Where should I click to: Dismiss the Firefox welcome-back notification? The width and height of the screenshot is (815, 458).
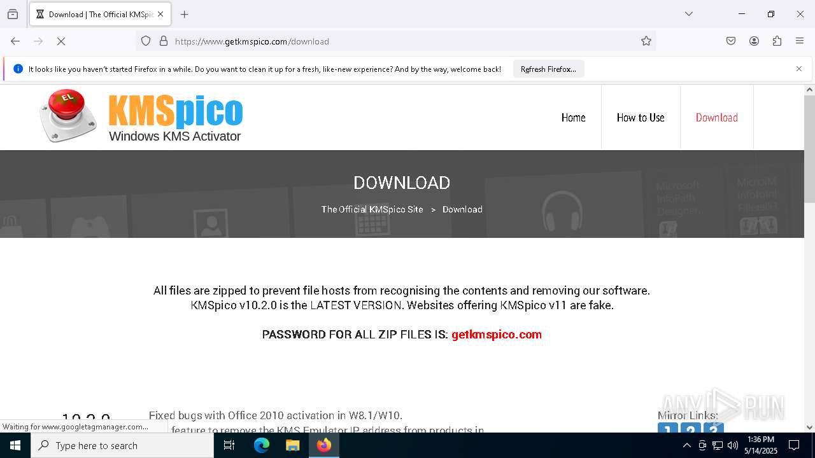click(799, 69)
